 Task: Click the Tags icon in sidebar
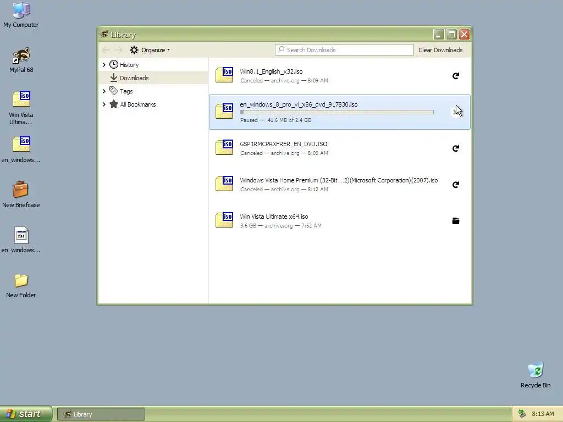point(113,91)
